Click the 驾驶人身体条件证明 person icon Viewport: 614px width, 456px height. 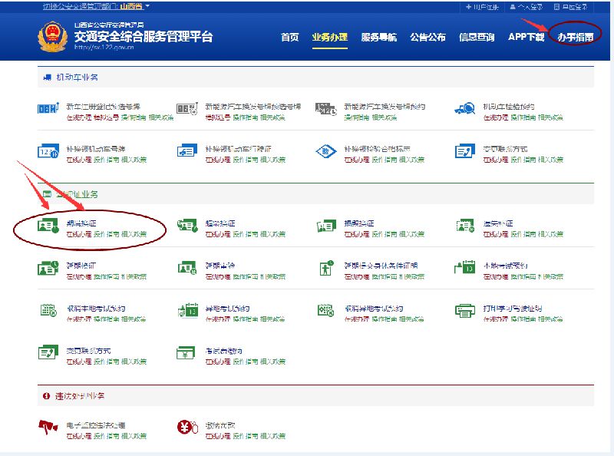point(326,269)
